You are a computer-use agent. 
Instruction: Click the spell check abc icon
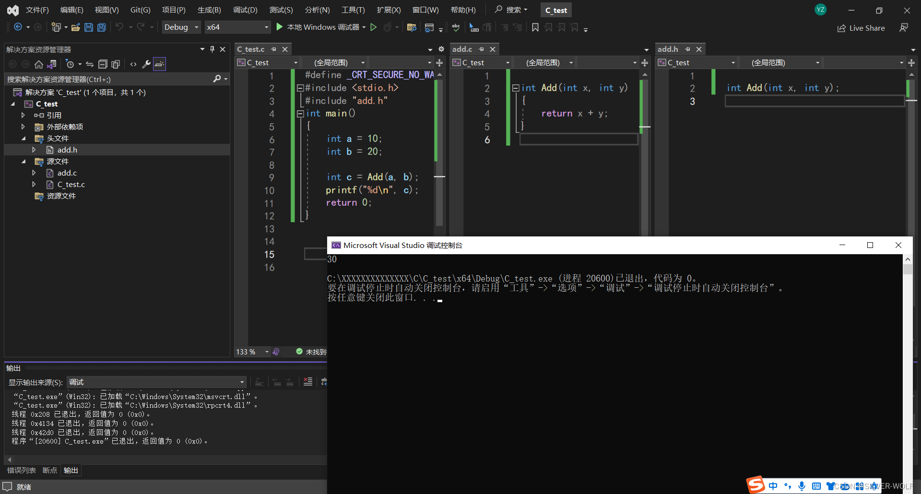(x=456, y=27)
